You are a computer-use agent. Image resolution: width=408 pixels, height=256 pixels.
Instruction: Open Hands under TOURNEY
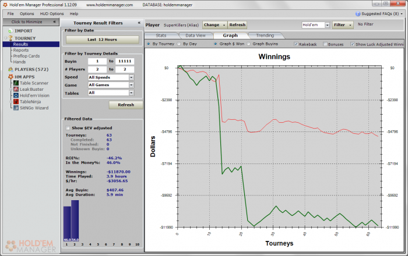19,62
